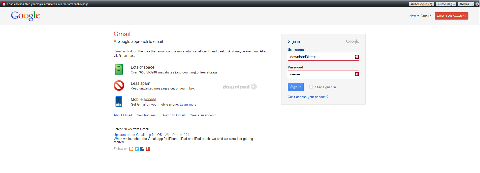The width and height of the screenshot is (480, 173).
Task: Click the Wed Dec 14 2011 date text
Action: (178, 135)
